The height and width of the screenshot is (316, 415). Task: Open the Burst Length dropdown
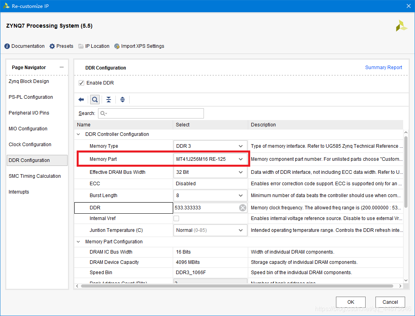click(210, 196)
